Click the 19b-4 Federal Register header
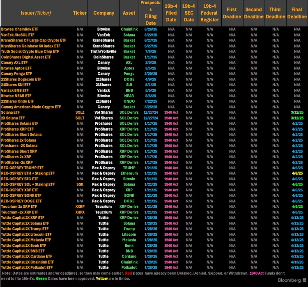The height and width of the screenshot is (287, 308). point(210,13)
